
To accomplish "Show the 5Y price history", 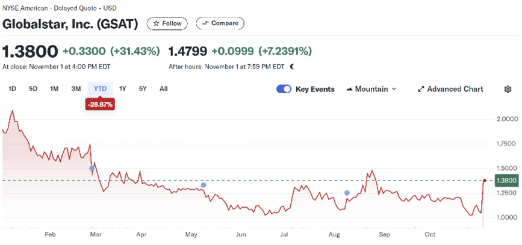I will coord(143,89).
